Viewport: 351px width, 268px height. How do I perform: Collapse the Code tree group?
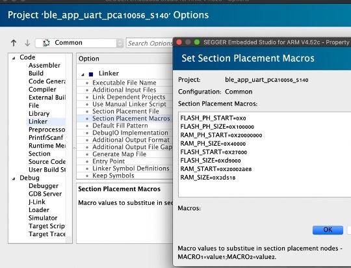14,58
